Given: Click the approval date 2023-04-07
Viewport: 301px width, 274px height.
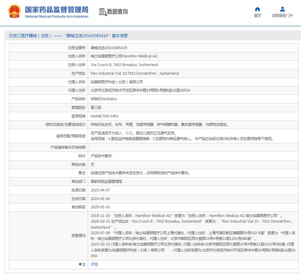Looking at the screenshot, I should pyautogui.click(x=100, y=190).
